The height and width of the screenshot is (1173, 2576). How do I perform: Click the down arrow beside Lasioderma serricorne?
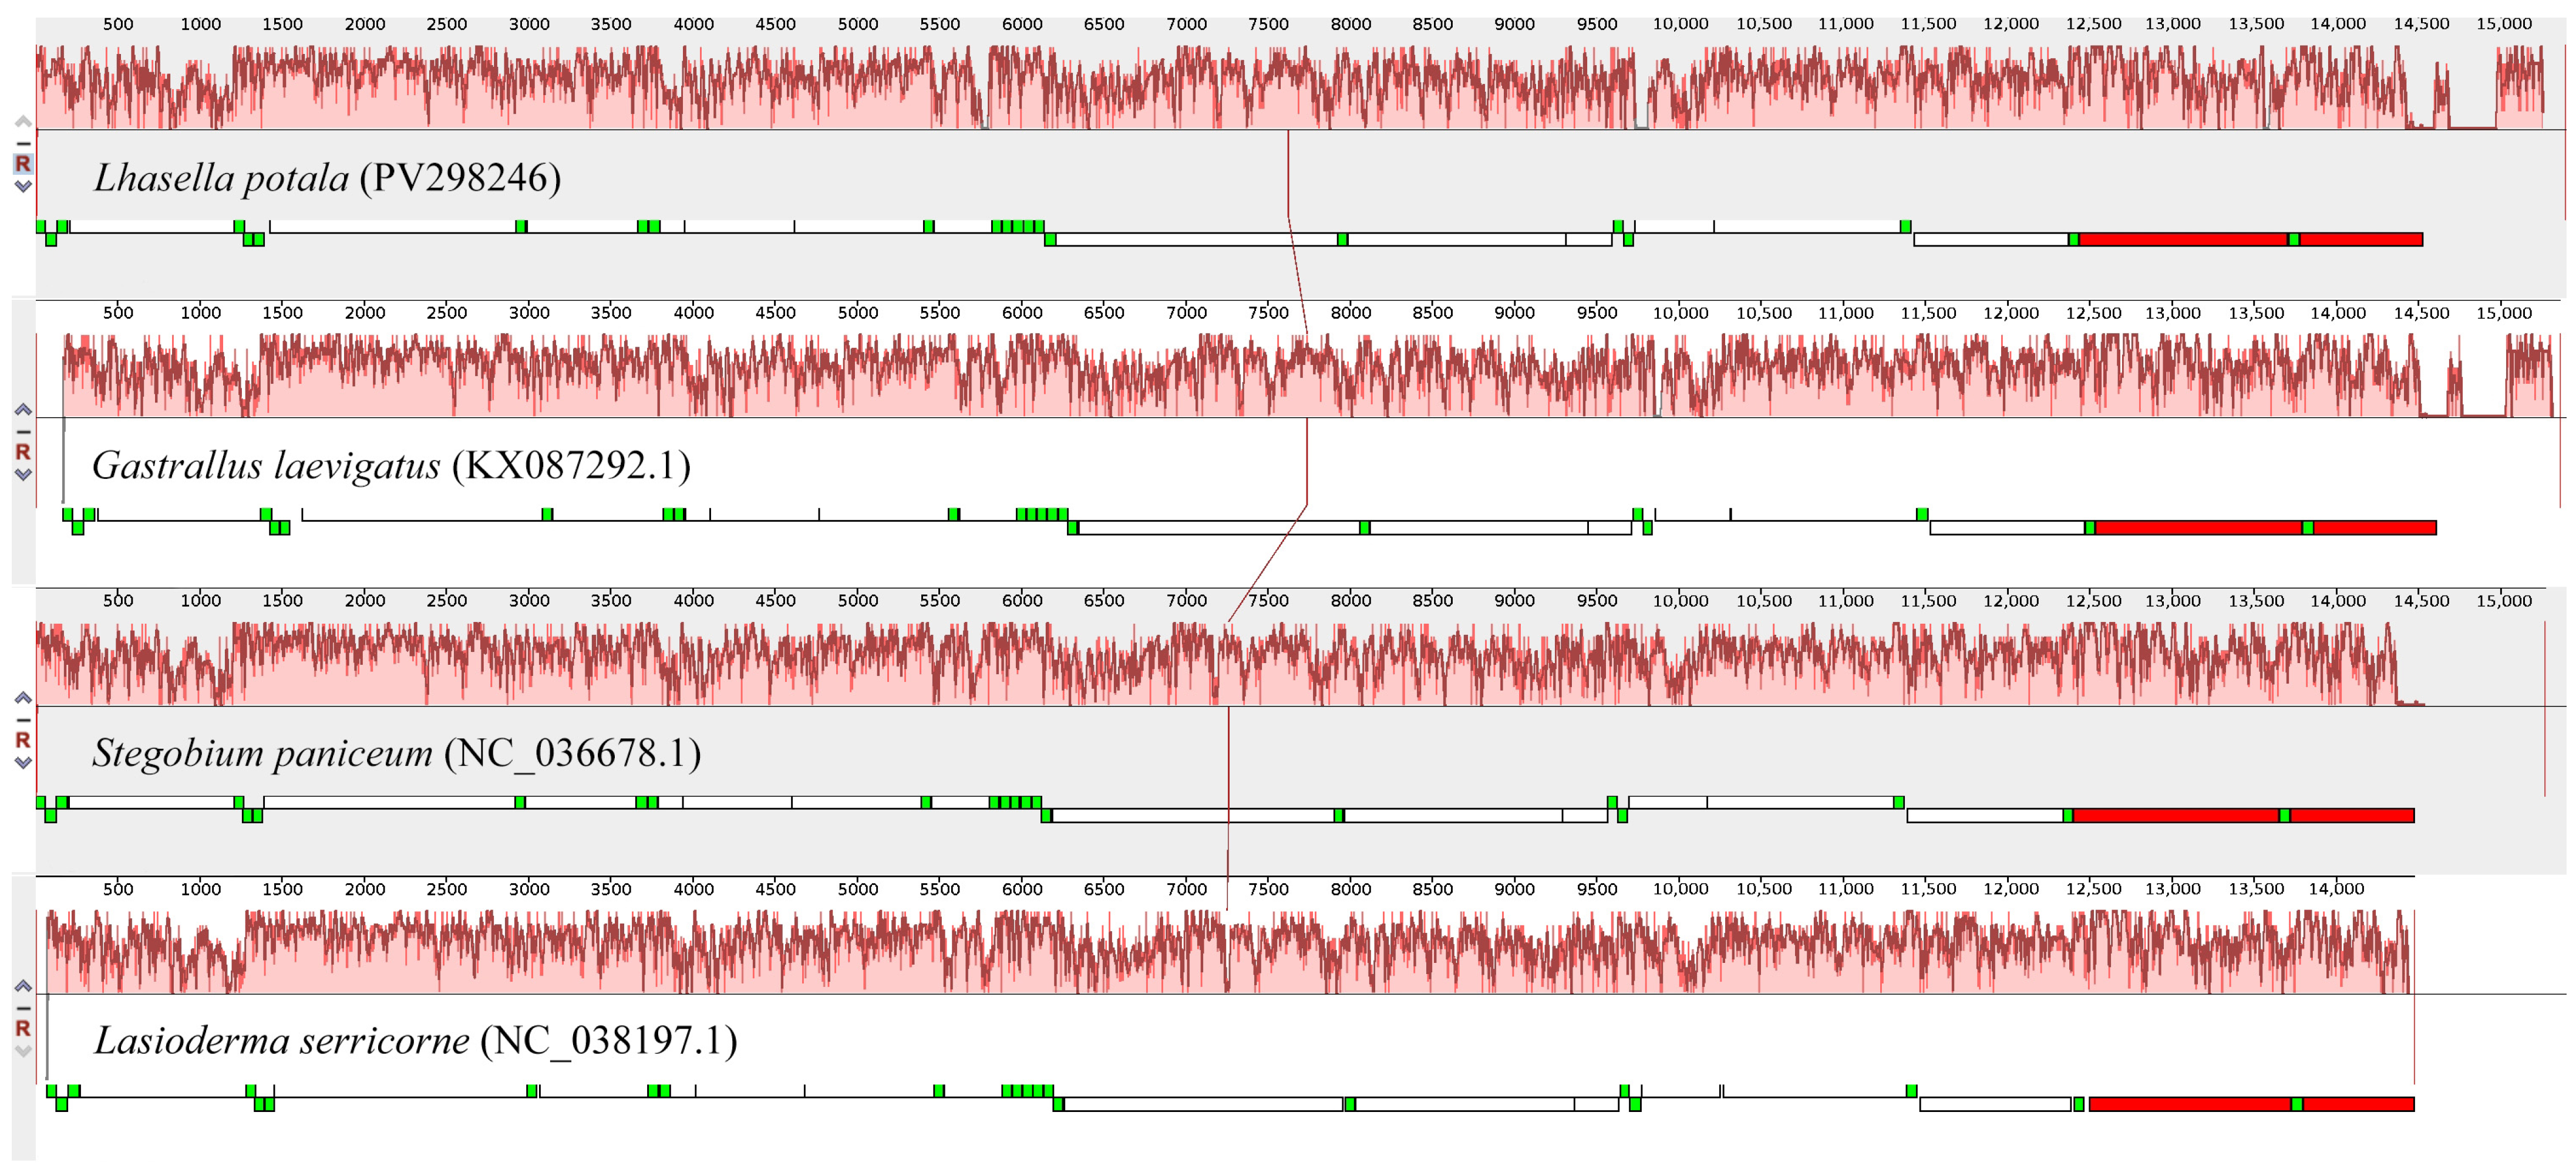pos(23,1051)
